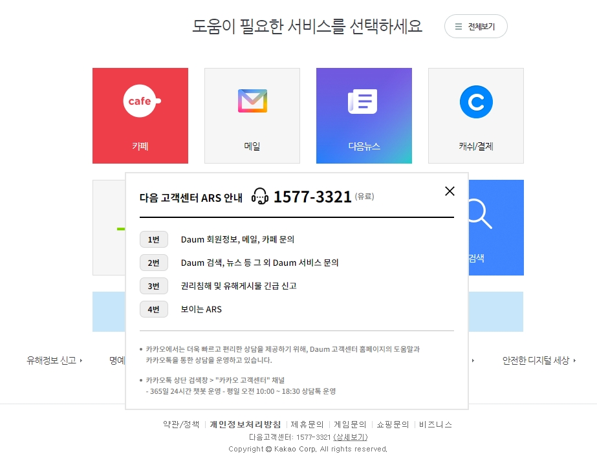Screen dimensions: 597x465
Task: Click the 1577-3321 phone number
Action: point(312,197)
